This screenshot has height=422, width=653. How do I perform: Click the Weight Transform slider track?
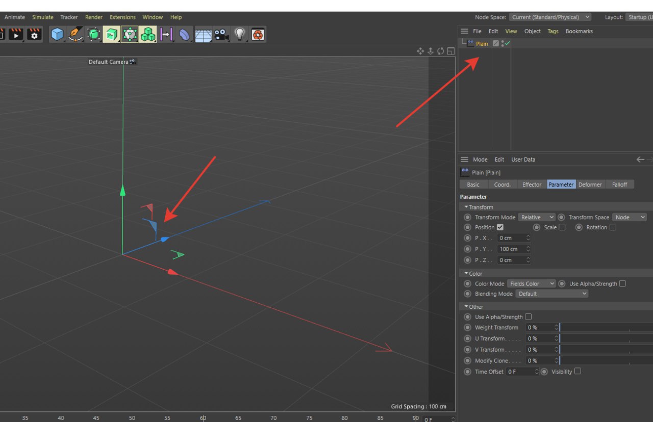[606, 327]
